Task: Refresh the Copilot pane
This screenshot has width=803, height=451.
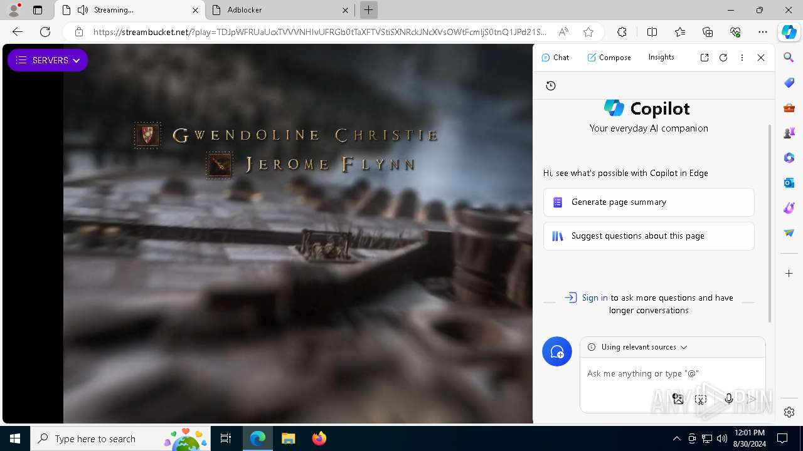Action: (723, 57)
